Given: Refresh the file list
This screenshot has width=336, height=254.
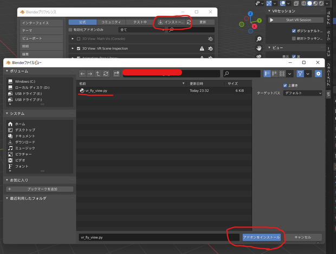Looking at the screenshot, I should (x=106, y=74).
